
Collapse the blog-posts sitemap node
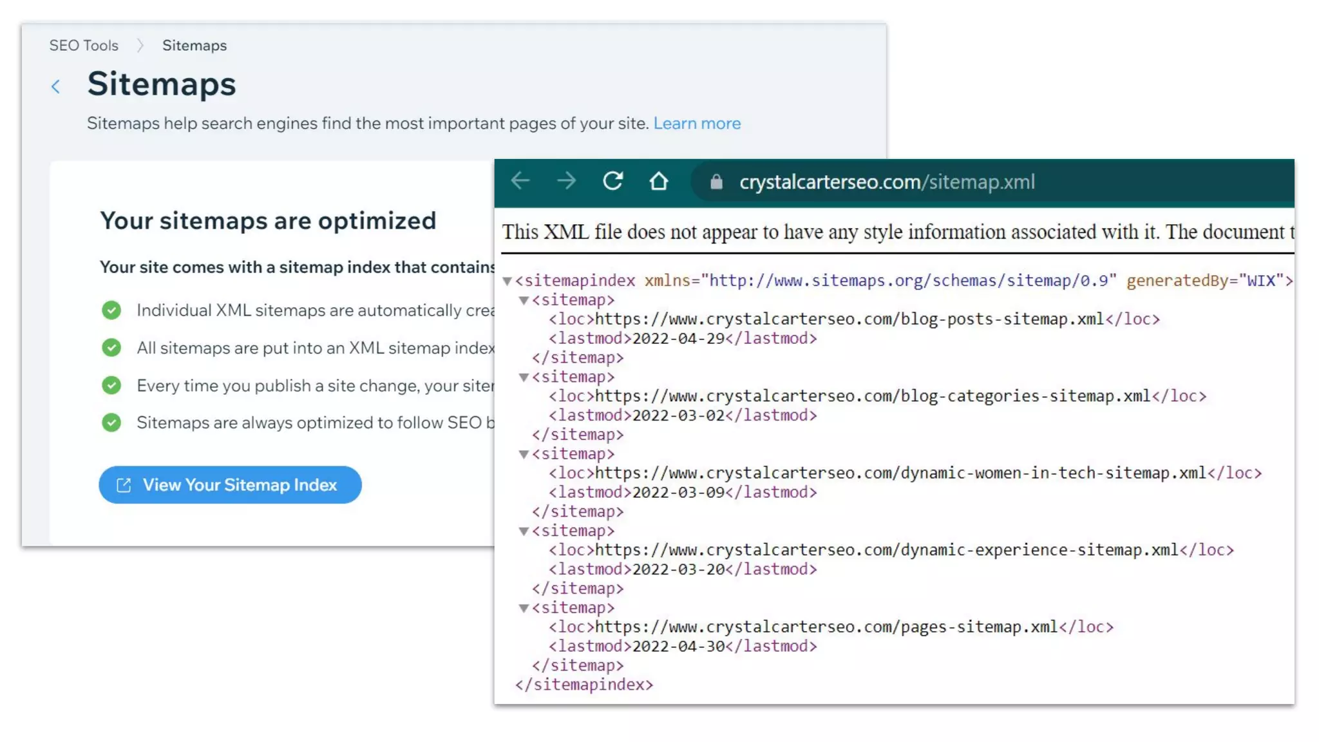524,300
